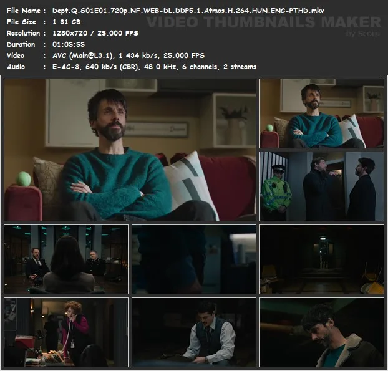
Task: Open the large thumbnail of man in teal sweater
Action: click(130, 150)
